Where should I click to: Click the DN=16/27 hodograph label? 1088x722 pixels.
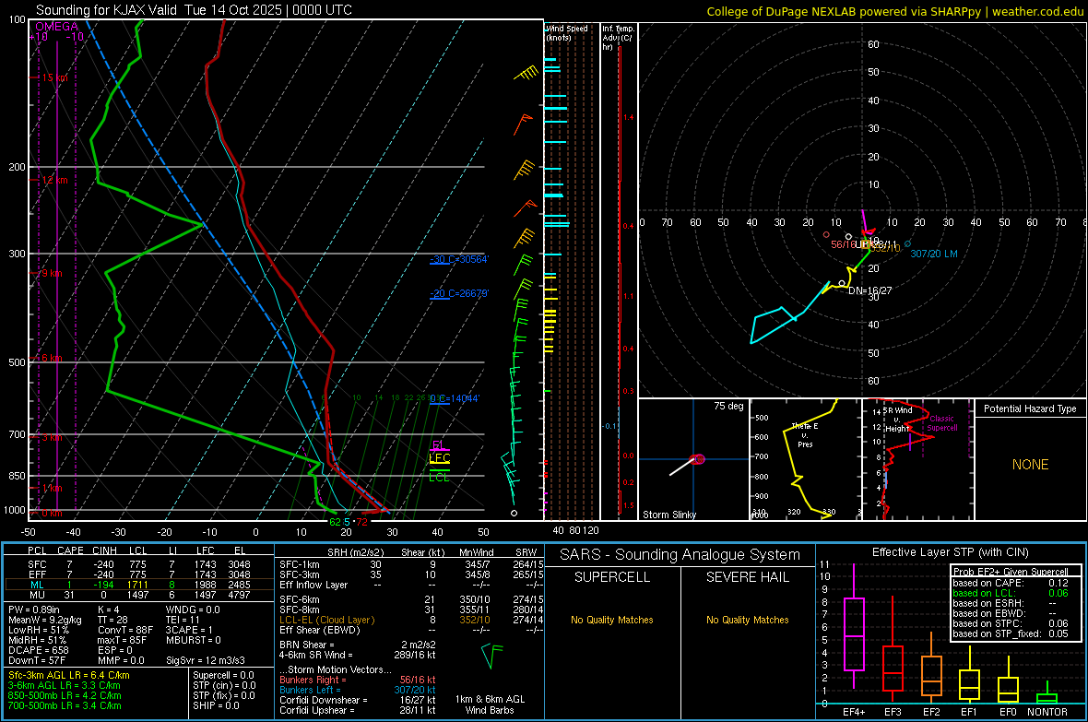pos(870,290)
